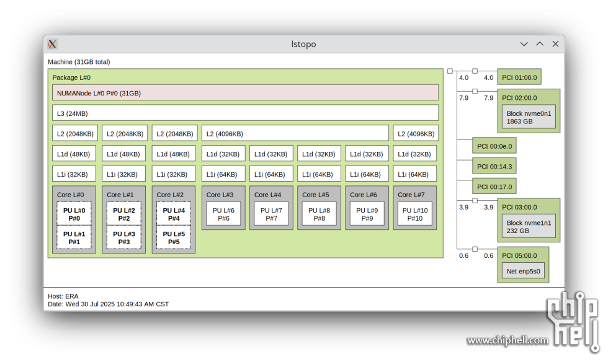Click the PU L#5 P#5 box

(174, 237)
